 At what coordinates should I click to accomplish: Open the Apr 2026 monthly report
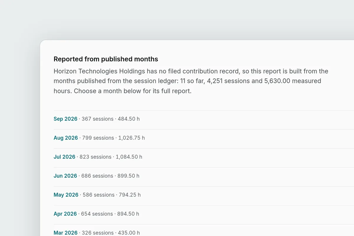pyautogui.click(x=65, y=214)
